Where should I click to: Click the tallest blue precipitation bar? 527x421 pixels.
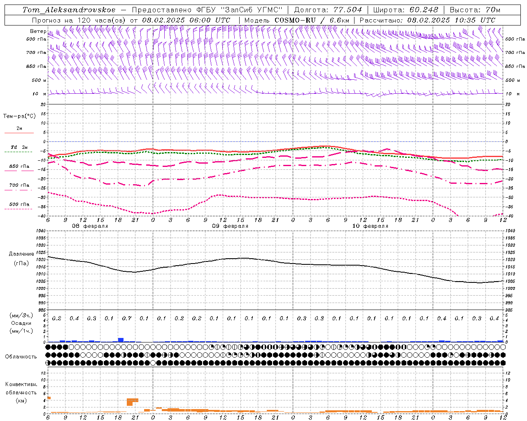click(x=121, y=340)
